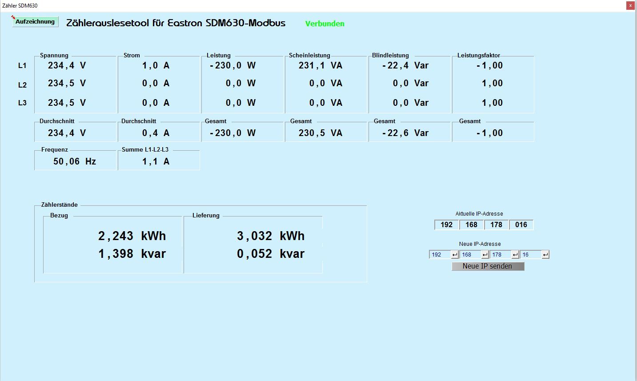Focus the third new IP octet field 178
Image resolution: width=637 pixels, height=381 pixels.
(501, 254)
